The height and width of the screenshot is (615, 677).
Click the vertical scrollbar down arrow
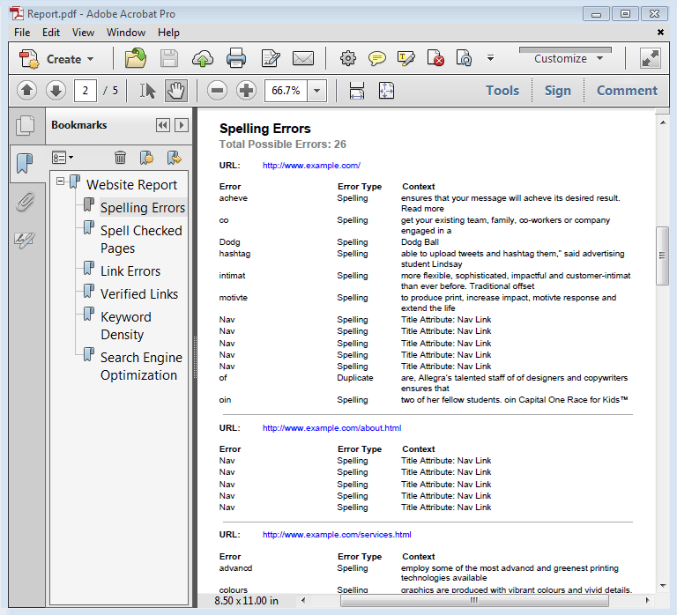click(663, 586)
